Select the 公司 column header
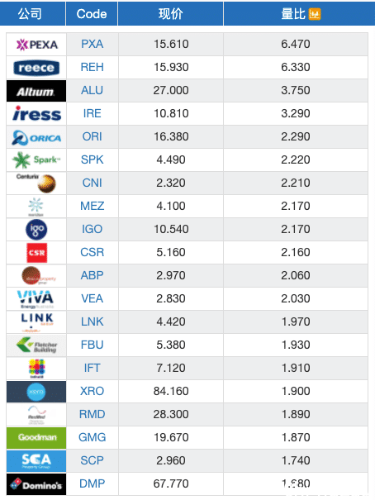Screen dimensions: 375x500 click(30, 14)
